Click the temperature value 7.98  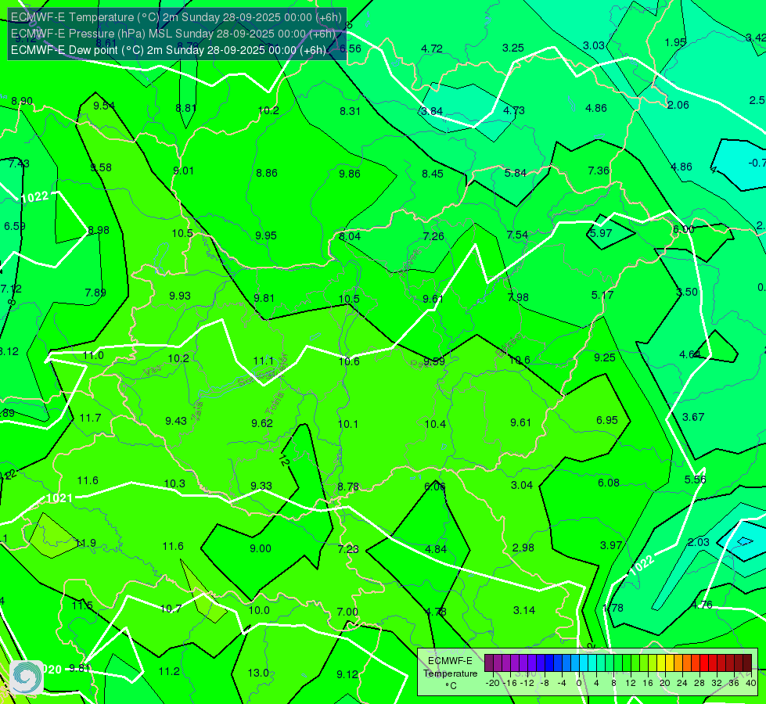point(518,297)
